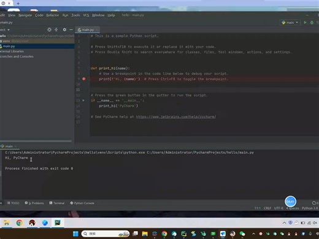Start debugging with the green bug icon
The image size is (319, 239).
[312, 23]
